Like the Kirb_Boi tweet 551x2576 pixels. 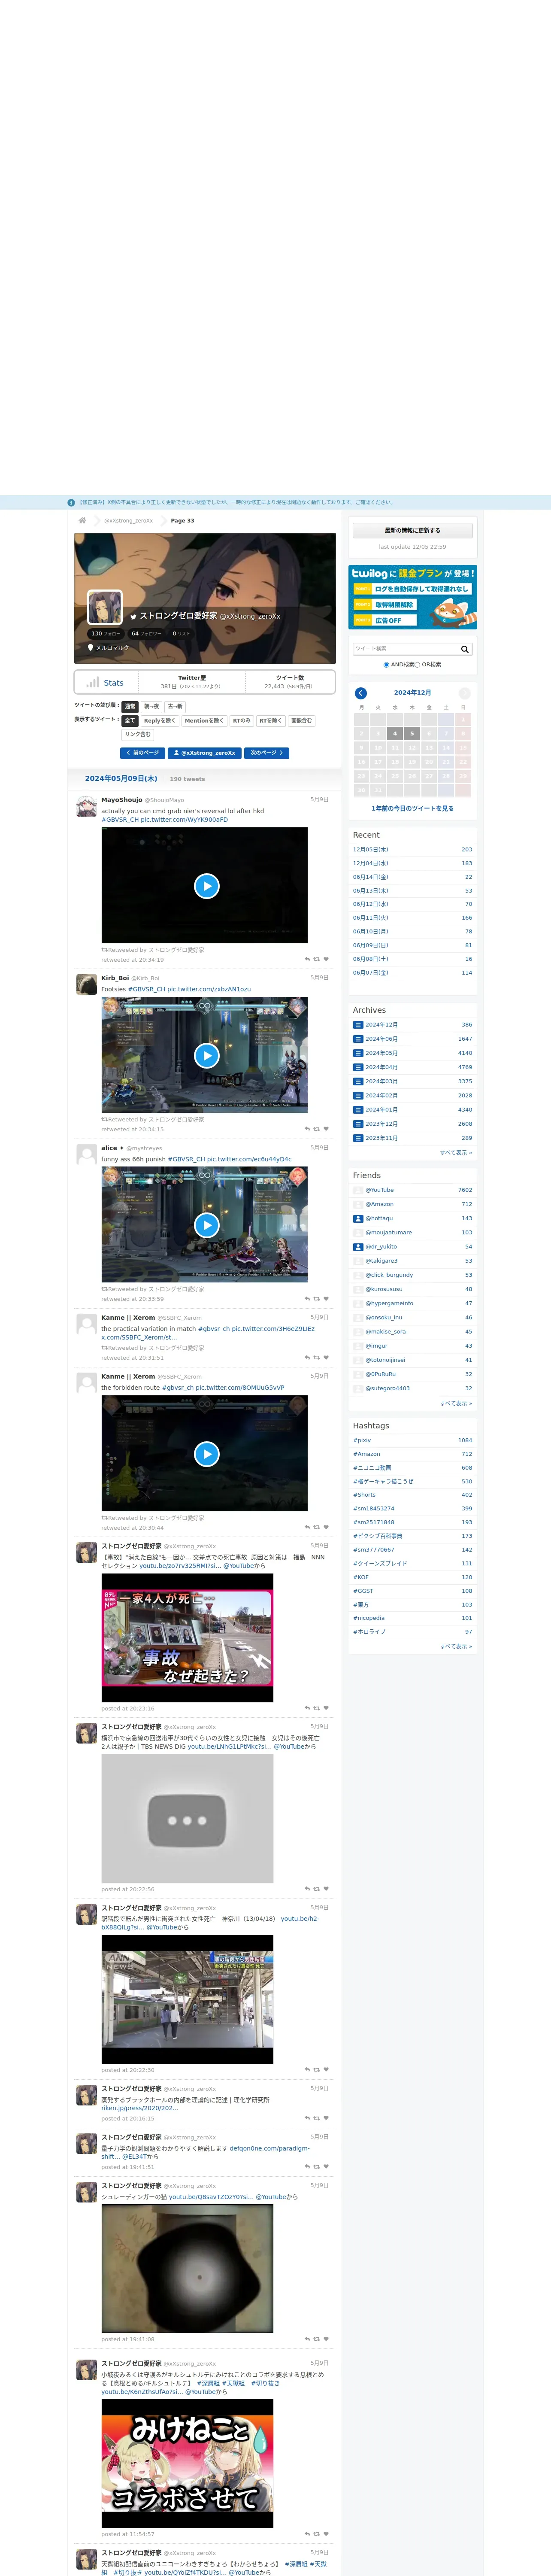coord(326,1129)
